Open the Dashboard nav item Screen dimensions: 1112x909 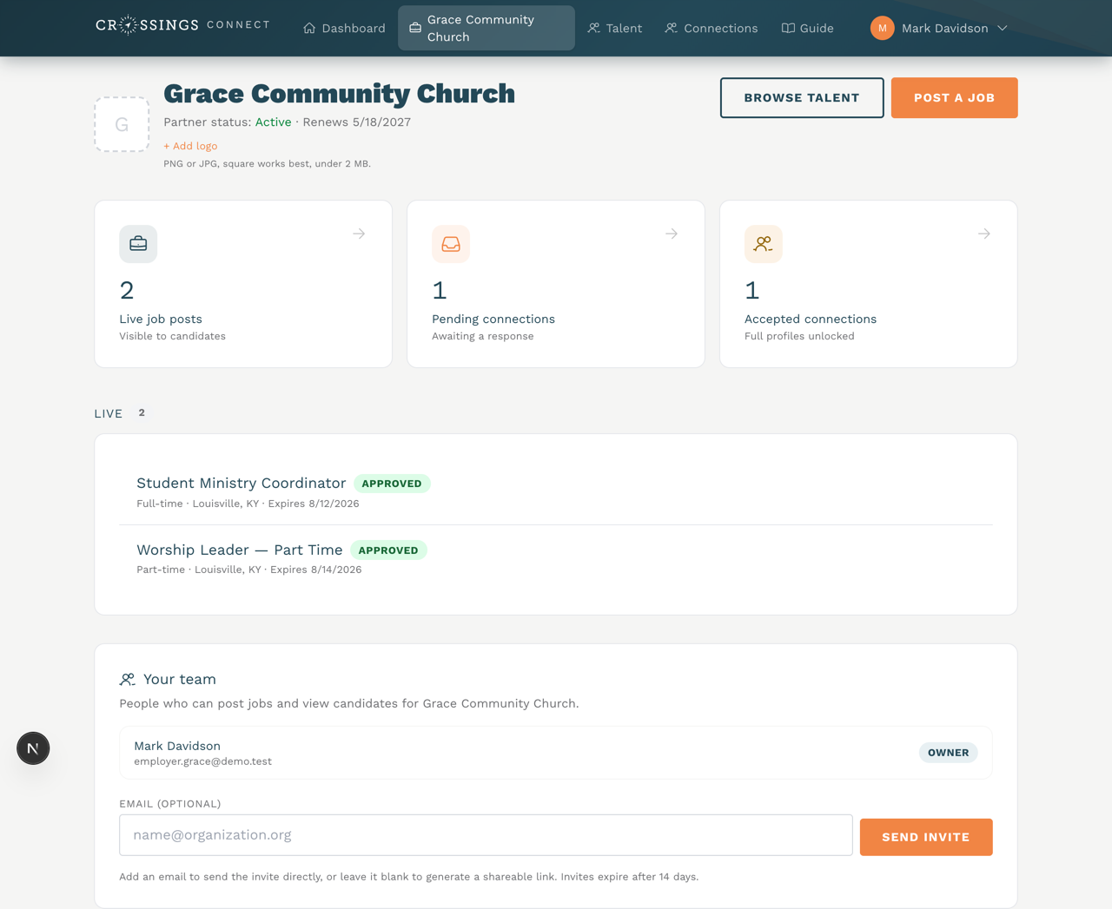pyautogui.click(x=344, y=28)
